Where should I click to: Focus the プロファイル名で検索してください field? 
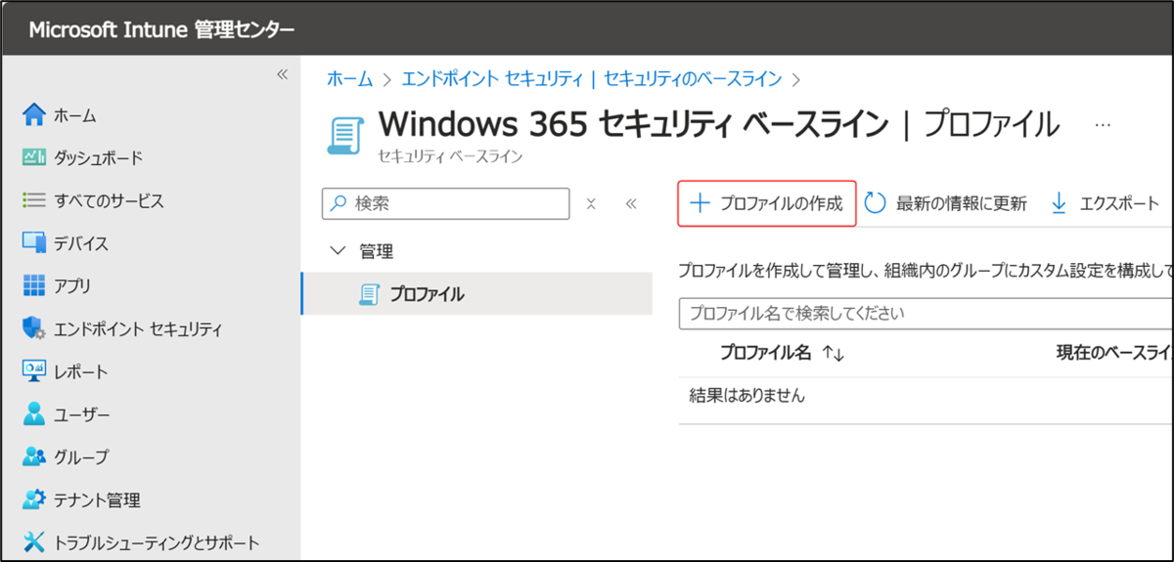tap(926, 314)
